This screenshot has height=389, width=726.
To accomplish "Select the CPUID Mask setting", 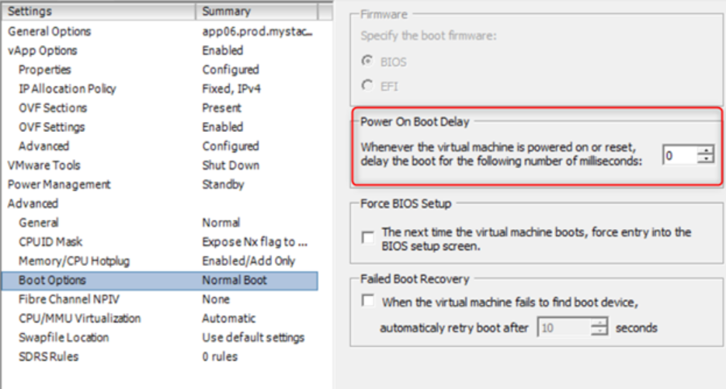I will pos(50,242).
